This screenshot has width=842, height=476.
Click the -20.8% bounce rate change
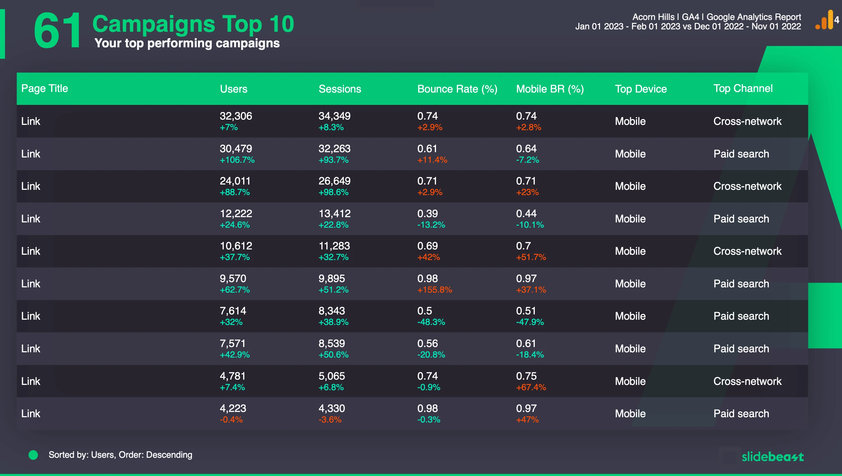(431, 355)
